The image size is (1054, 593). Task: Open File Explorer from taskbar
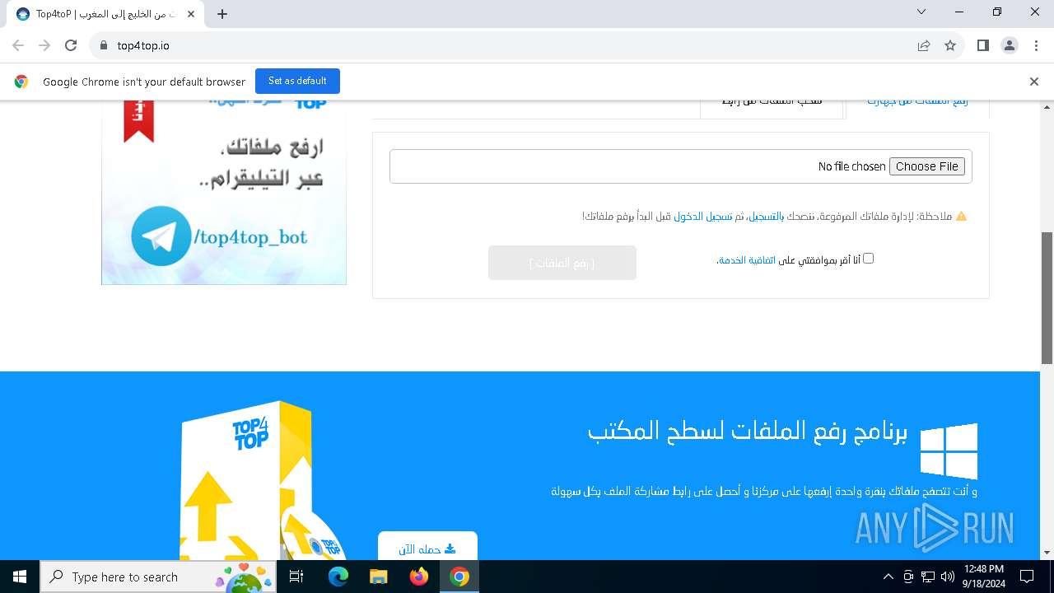point(379,577)
